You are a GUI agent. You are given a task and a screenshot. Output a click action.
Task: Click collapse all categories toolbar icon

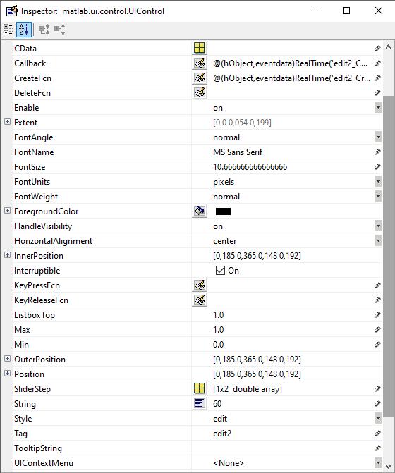pyautogui.click(x=60, y=30)
